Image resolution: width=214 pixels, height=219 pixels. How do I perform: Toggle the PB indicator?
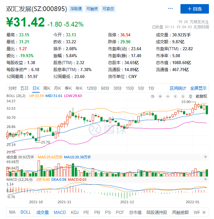97,212
